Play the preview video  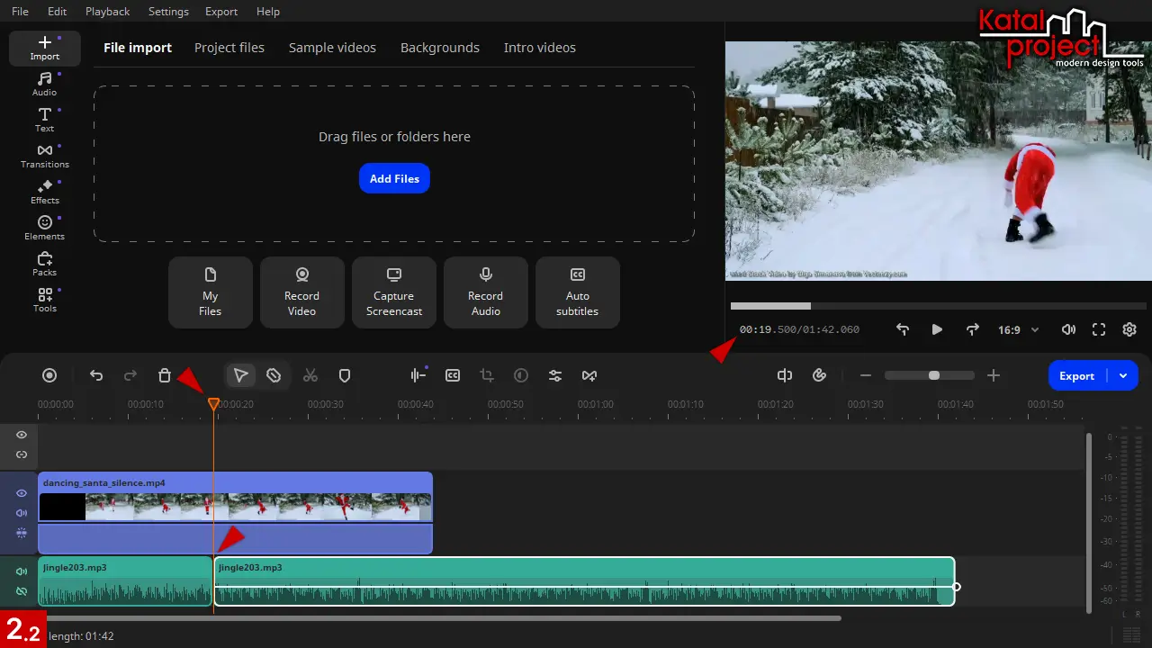[x=937, y=330]
